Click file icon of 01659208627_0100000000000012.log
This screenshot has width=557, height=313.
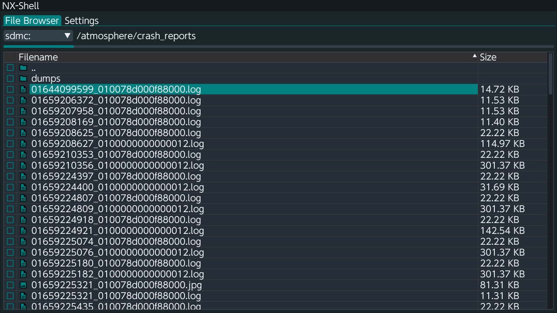point(23,144)
